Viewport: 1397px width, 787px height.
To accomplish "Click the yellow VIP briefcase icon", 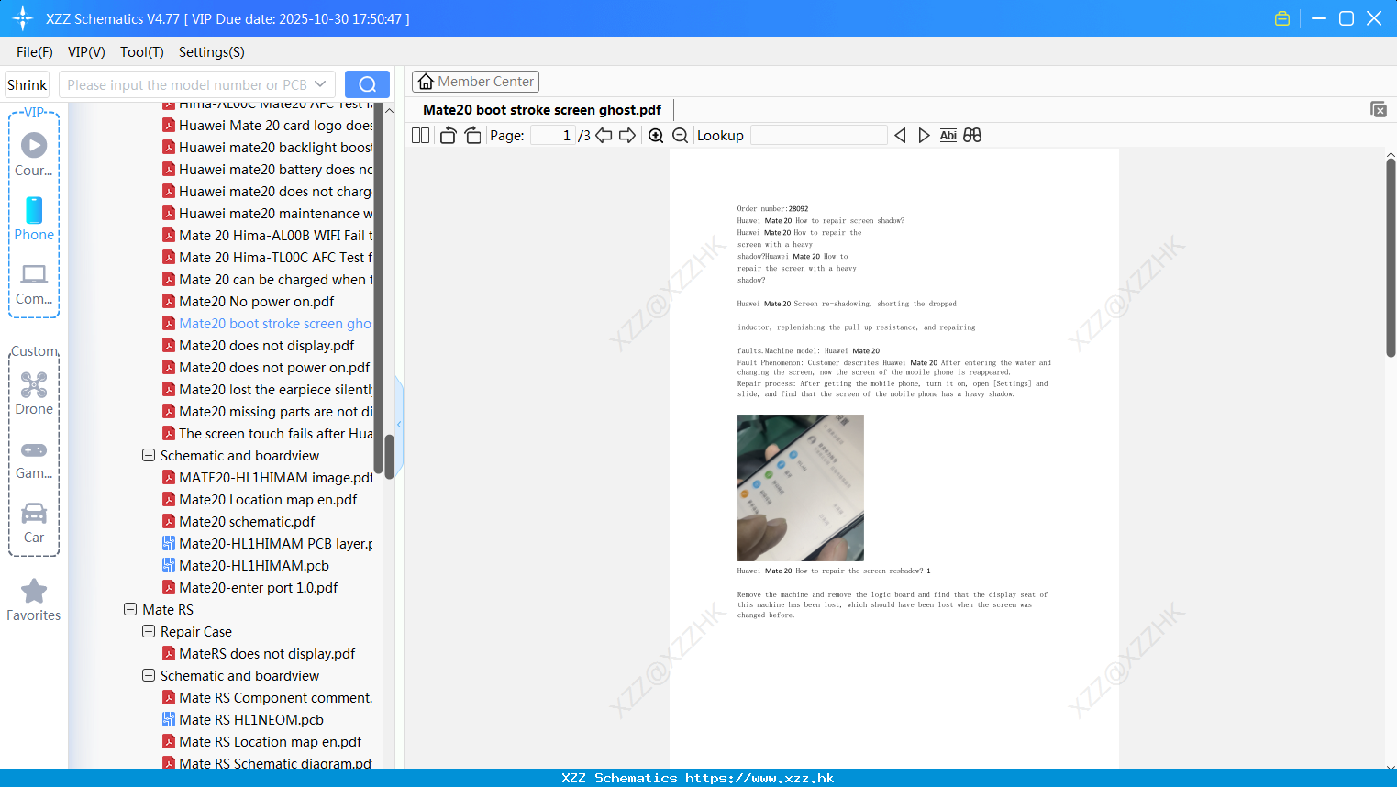I will coord(1282,18).
